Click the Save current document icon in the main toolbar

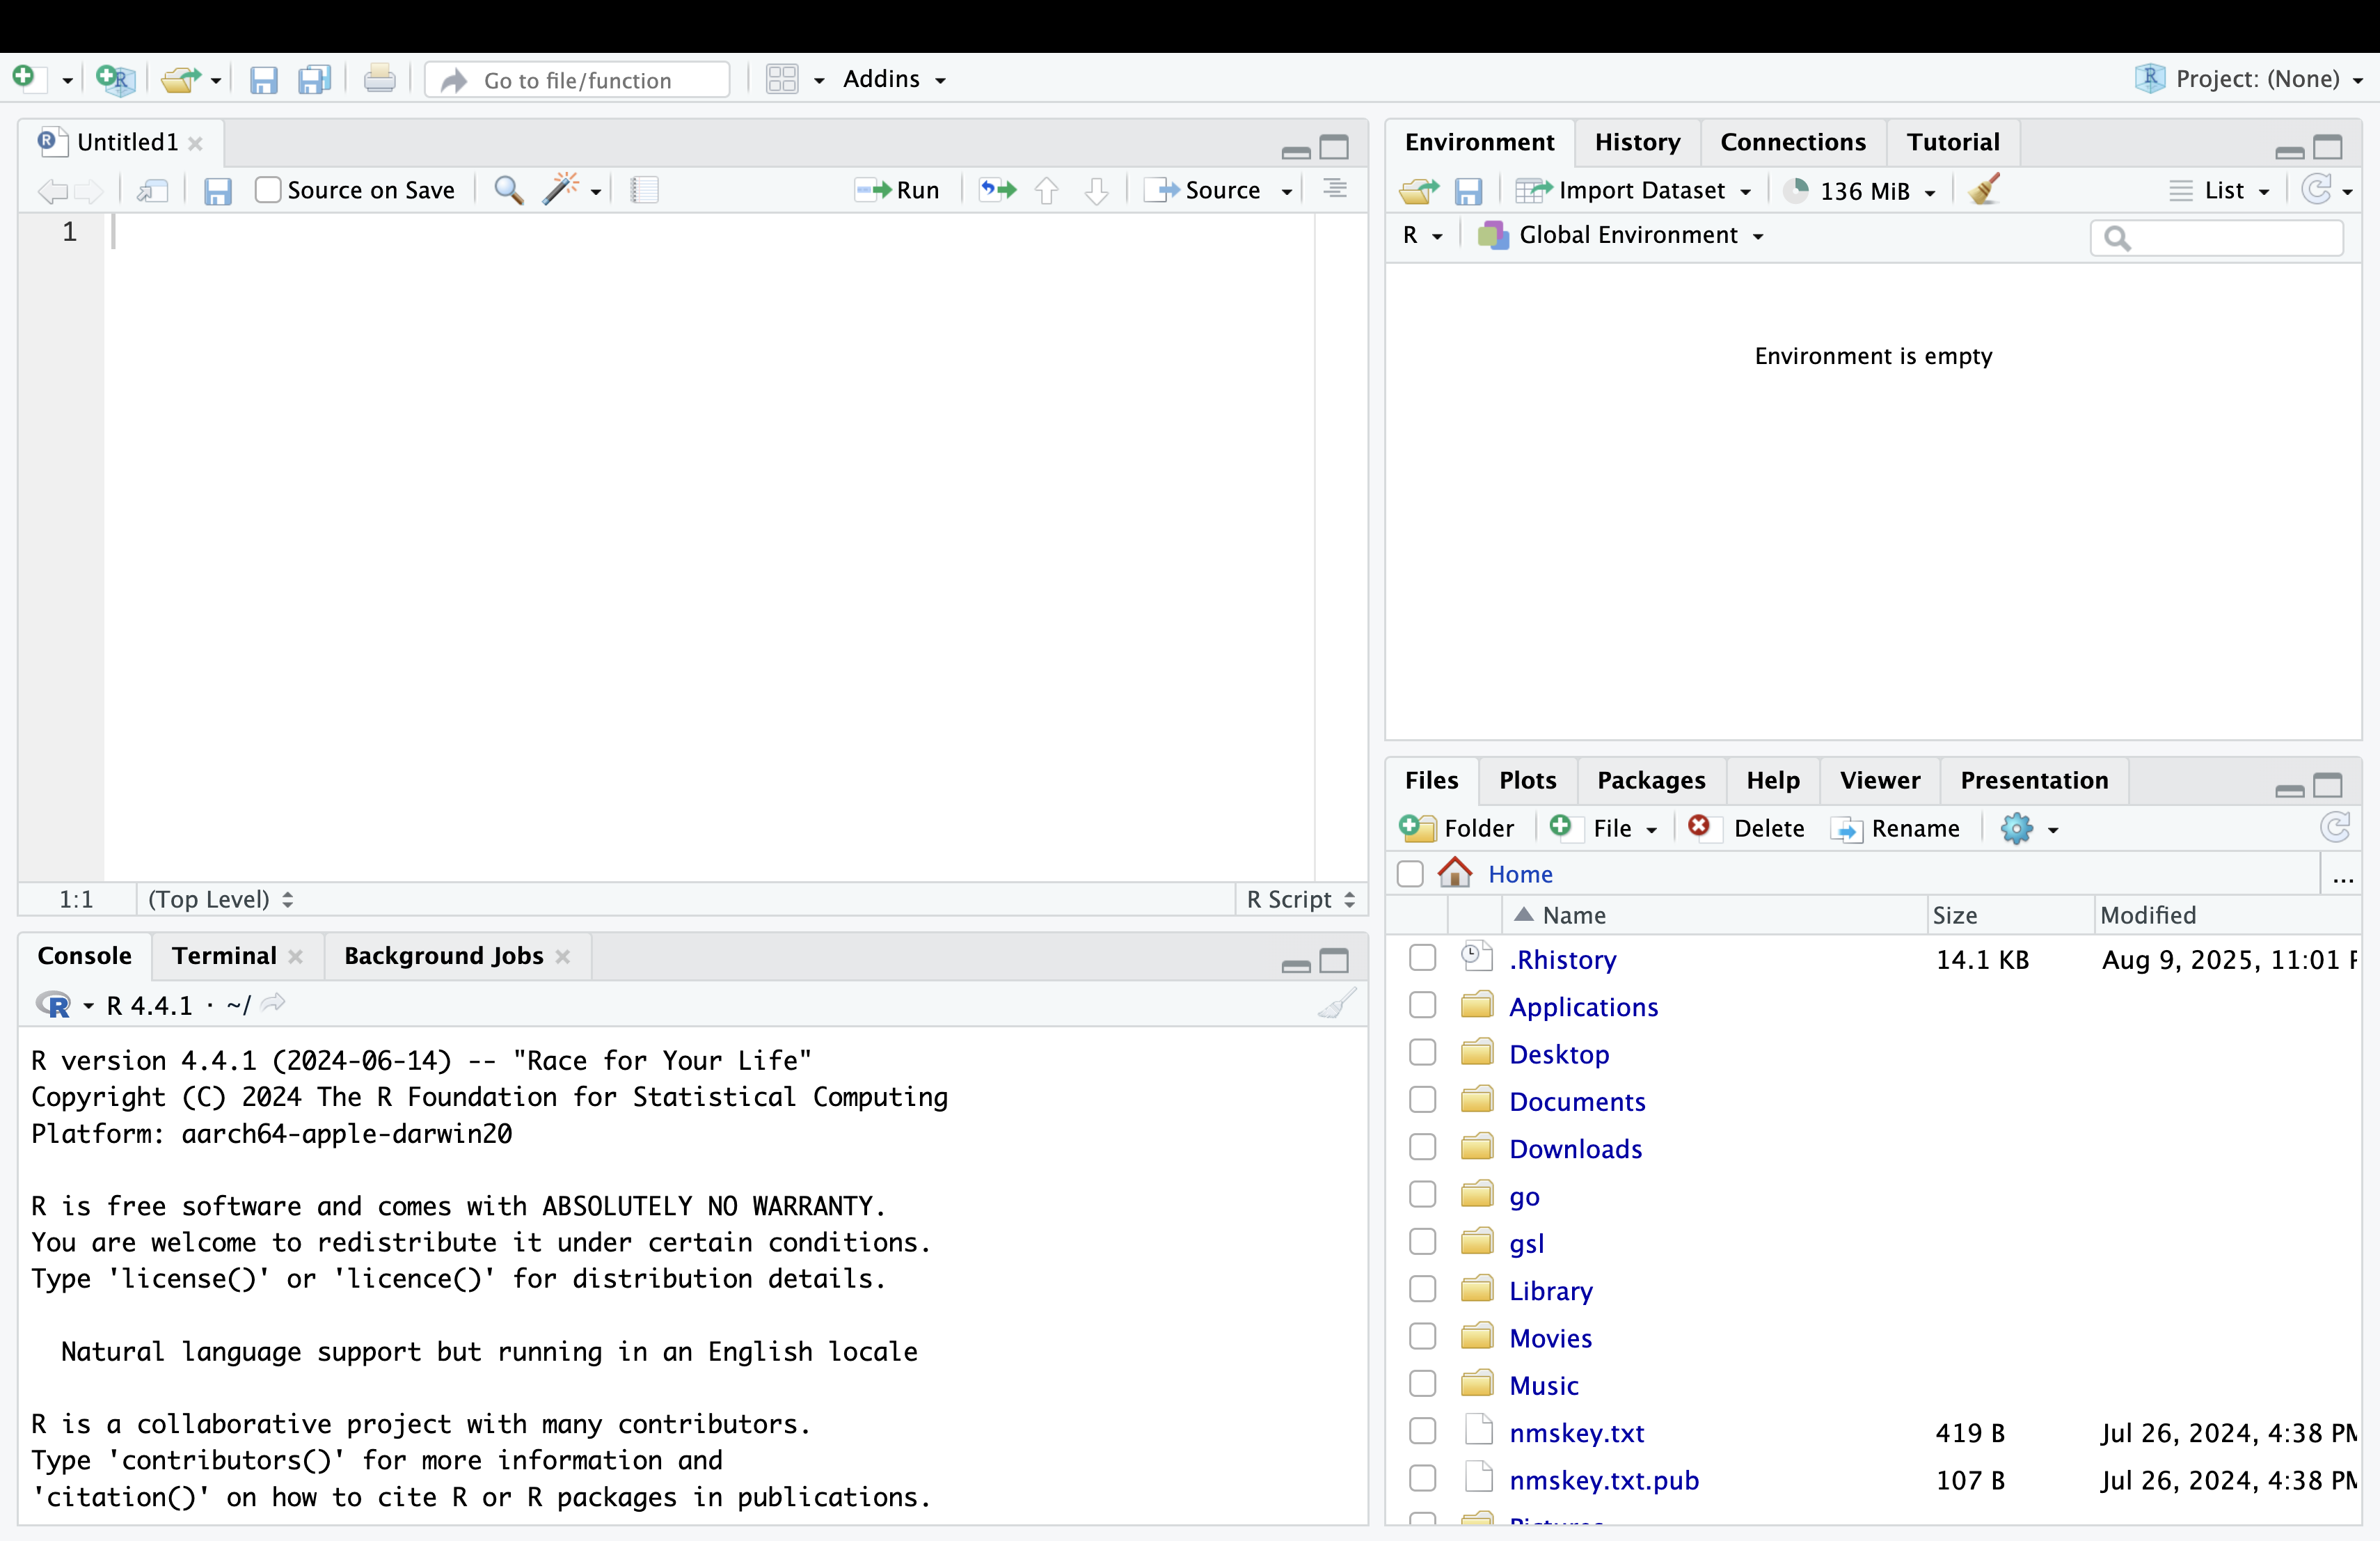(x=263, y=80)
